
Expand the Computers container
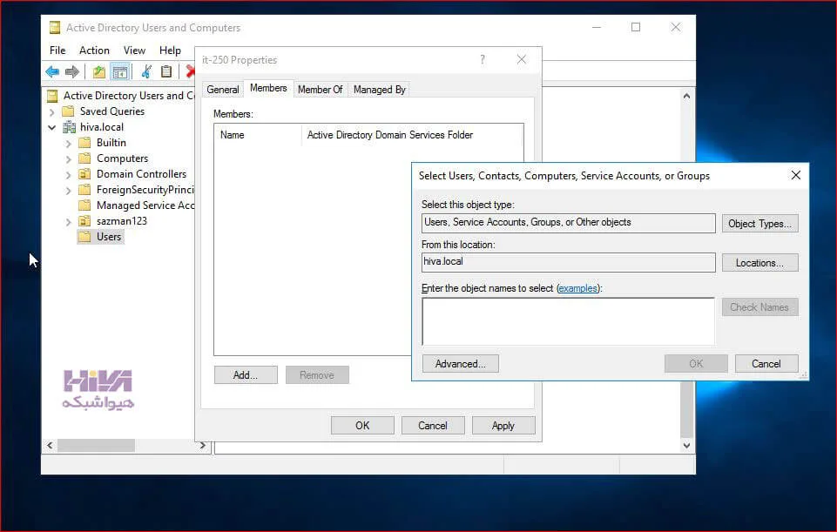pos(68,159)
